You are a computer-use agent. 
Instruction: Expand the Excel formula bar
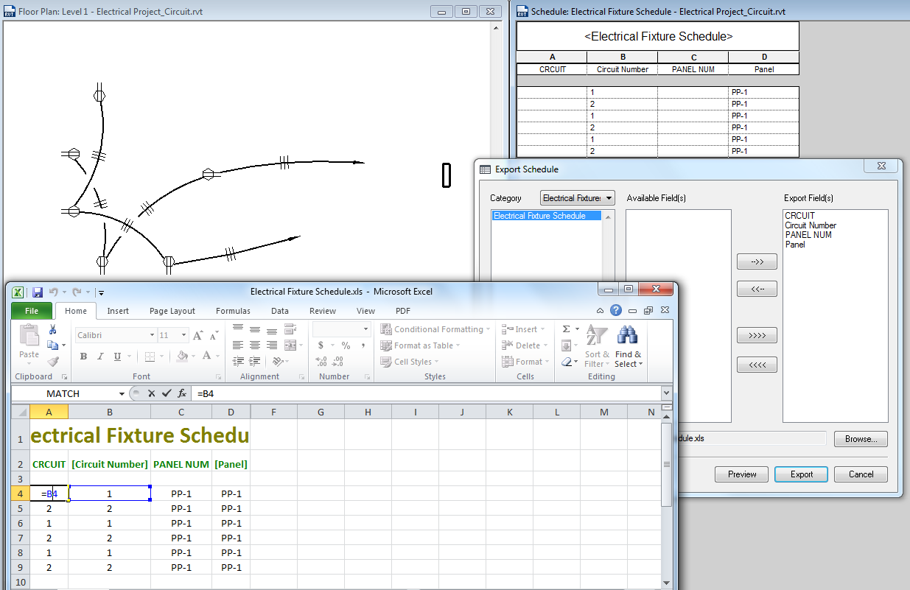point(666,393)
